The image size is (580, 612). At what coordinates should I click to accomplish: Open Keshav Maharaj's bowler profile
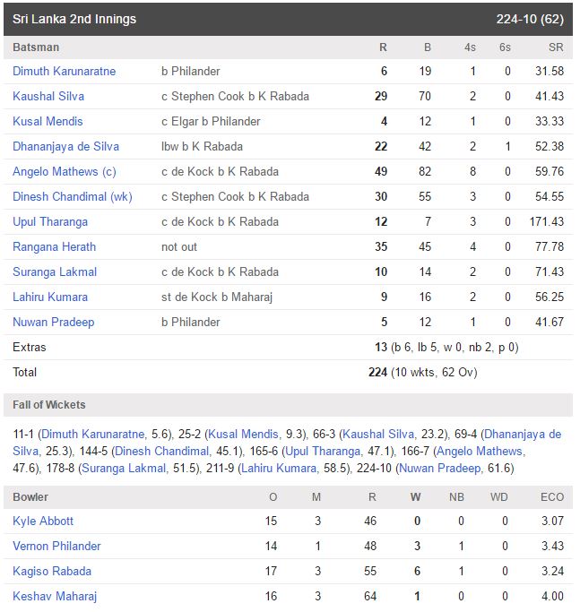[55, 596]
